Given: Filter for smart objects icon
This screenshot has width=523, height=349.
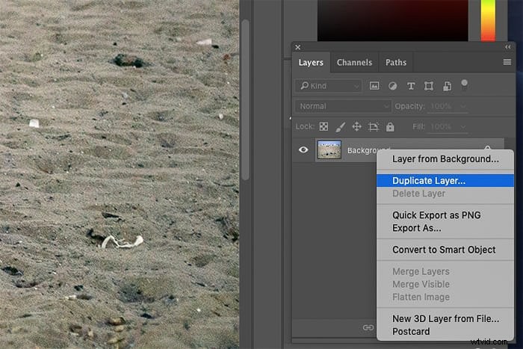Looking at the screenshot, I should [x=447, y=86].
